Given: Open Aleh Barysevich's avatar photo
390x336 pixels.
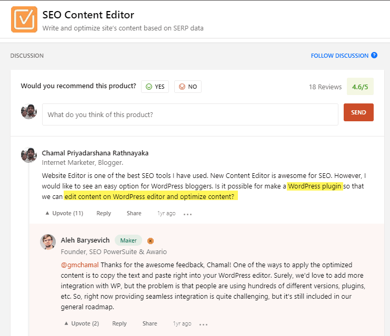Looking at the screenshot, I should (x=48, y=241).
